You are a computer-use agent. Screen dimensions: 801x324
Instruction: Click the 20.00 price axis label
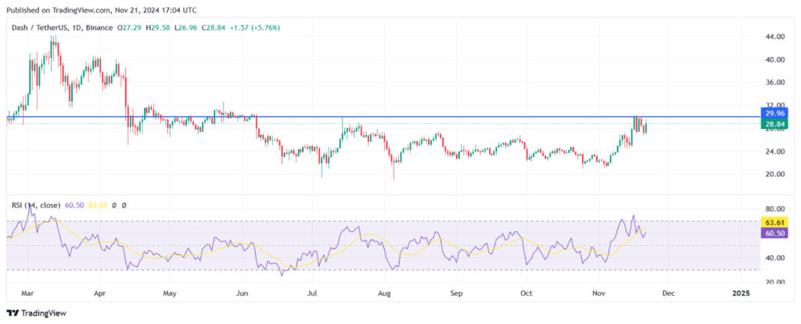(774, 174)
